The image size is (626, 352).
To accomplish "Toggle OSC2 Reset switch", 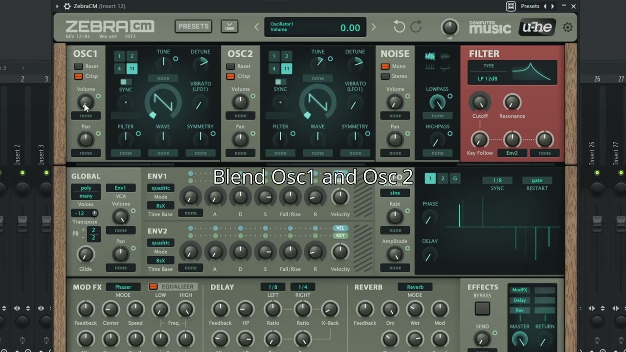I will tap(230, 66).
